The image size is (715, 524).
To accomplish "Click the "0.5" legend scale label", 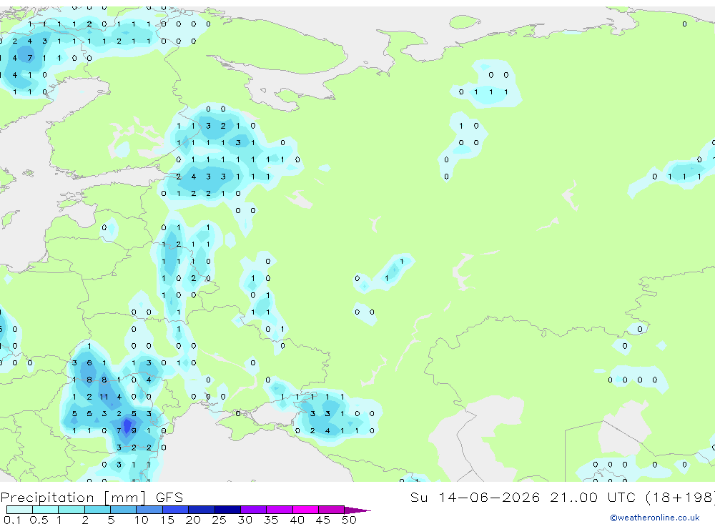I will 39,520.
